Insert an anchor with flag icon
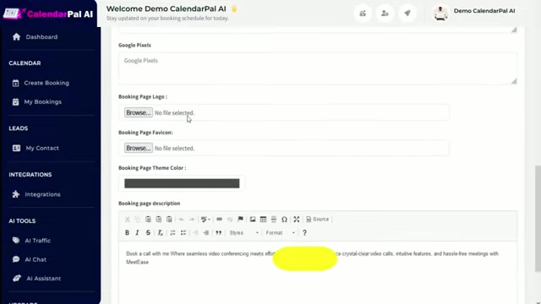Screen dimensions: 541x304 tap(240, 220)
